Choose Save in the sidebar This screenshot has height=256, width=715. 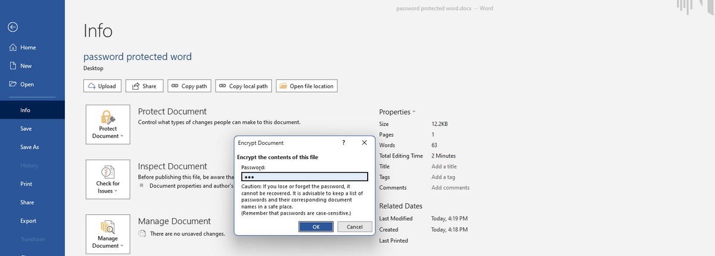(x=32, y=129)
